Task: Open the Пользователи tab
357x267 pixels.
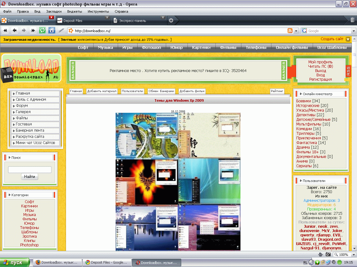Action: click(132, 91)
